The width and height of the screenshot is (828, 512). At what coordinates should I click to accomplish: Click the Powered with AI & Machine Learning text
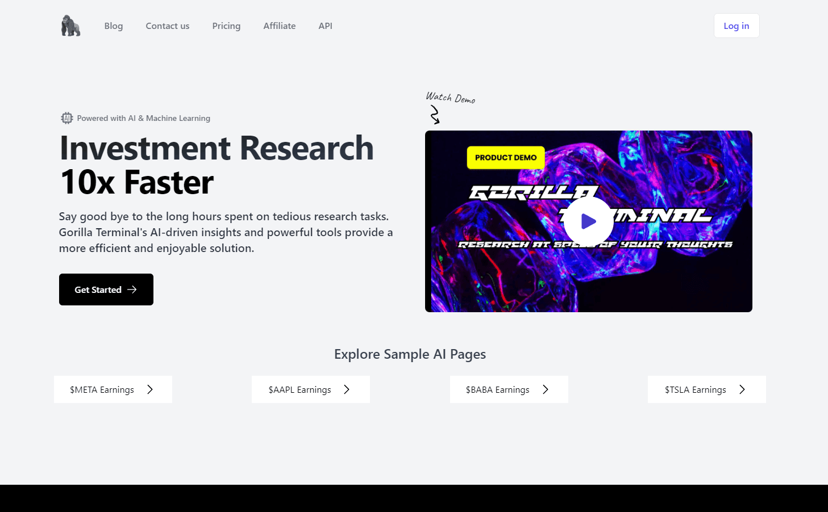click(144, 118)
